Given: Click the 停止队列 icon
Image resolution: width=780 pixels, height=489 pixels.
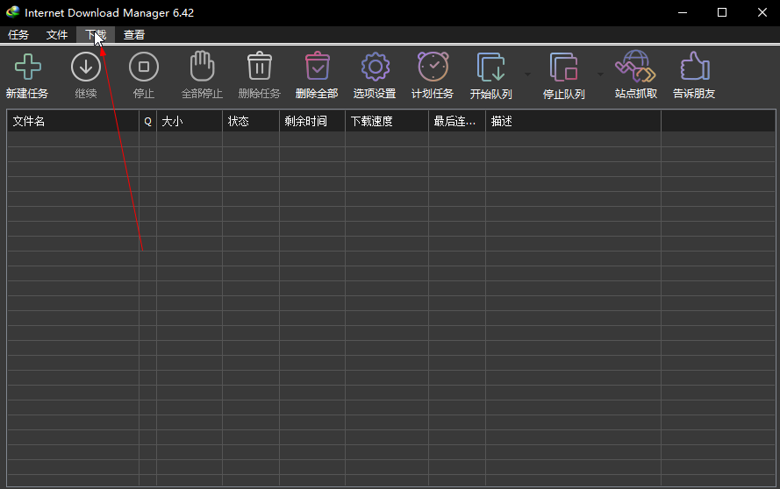Looking at the screenshot, I should pyautogui.click(x=563, y=67).
